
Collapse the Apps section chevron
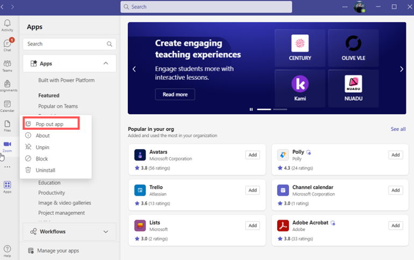(106, 63)
